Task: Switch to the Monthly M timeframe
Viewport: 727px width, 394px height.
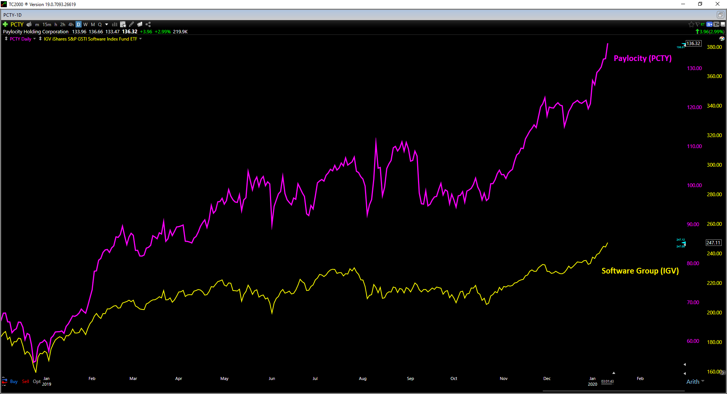Action: (93, 25)
